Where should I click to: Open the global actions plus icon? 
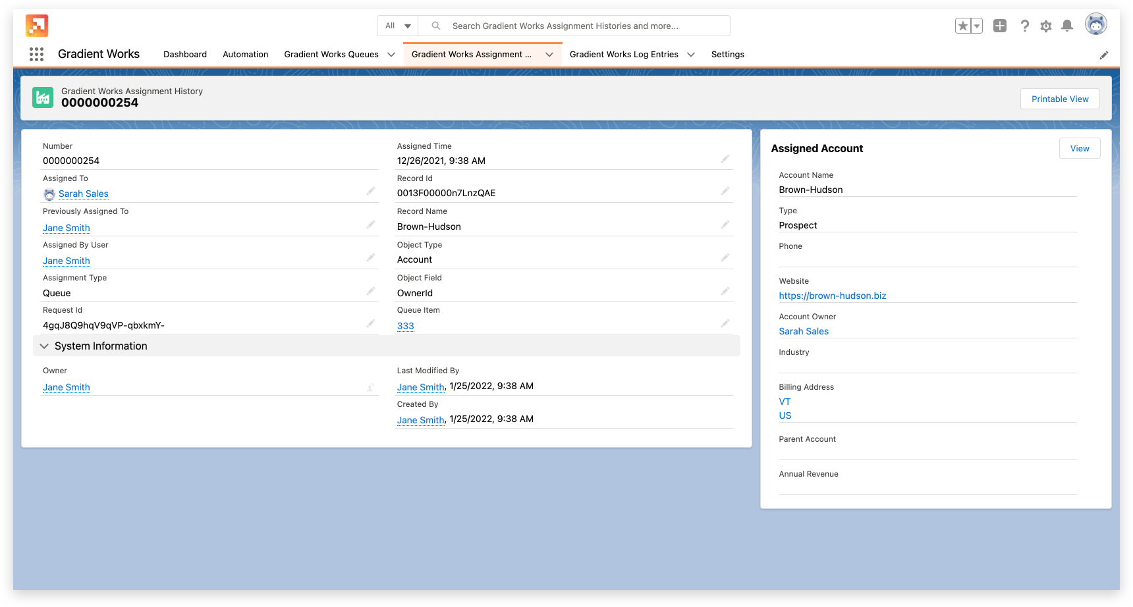pos(1000,26)
